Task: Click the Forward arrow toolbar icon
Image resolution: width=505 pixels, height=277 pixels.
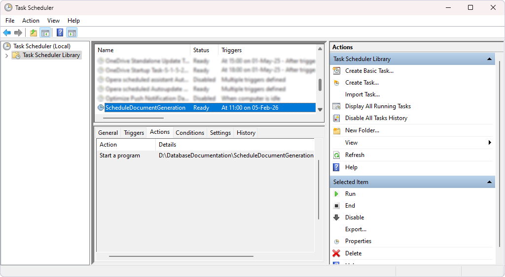Action: click(x=18, y=32)
